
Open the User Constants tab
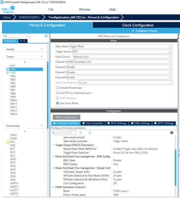click(93, 123)
